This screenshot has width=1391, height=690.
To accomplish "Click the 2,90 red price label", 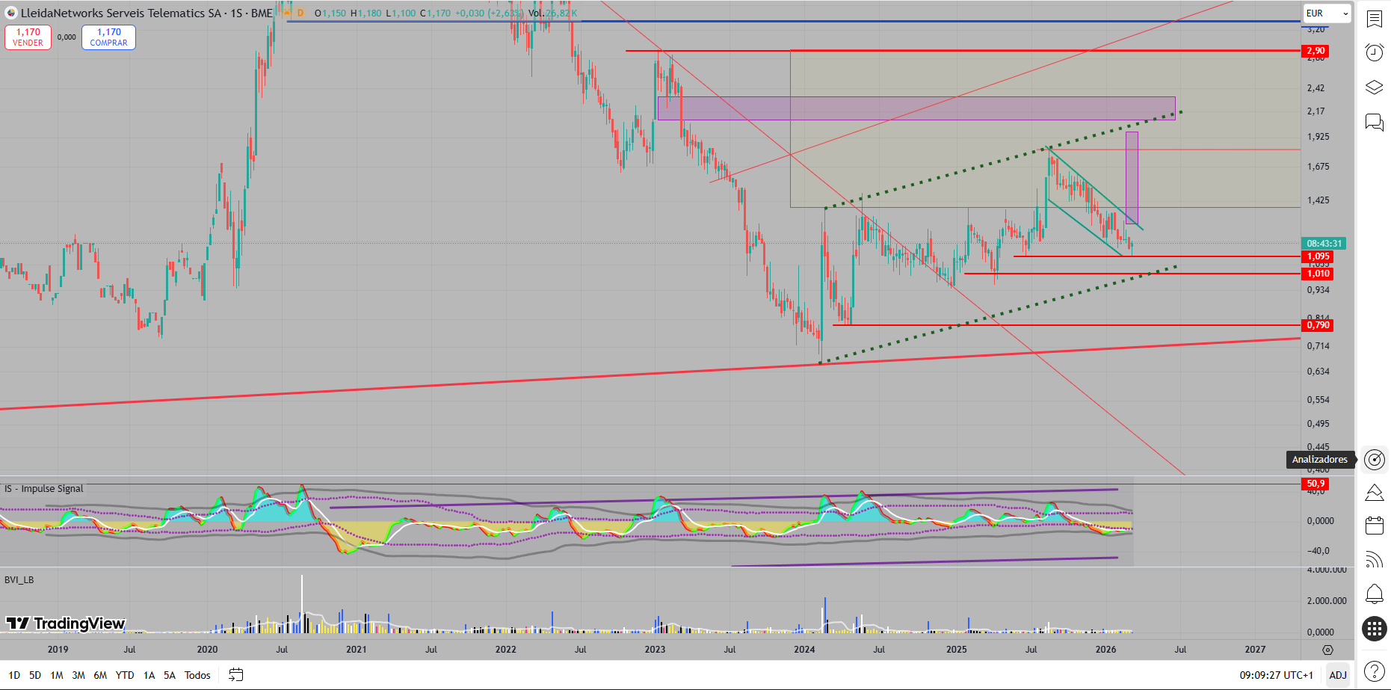I will (1316, 51).
